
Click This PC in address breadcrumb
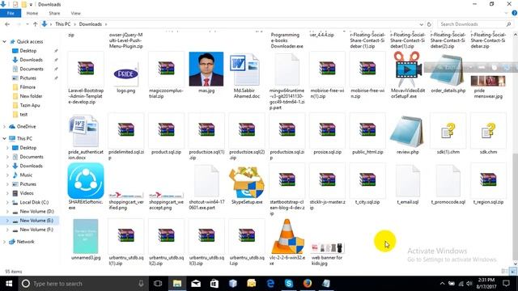pyautogui.click(x=63, y=24)
